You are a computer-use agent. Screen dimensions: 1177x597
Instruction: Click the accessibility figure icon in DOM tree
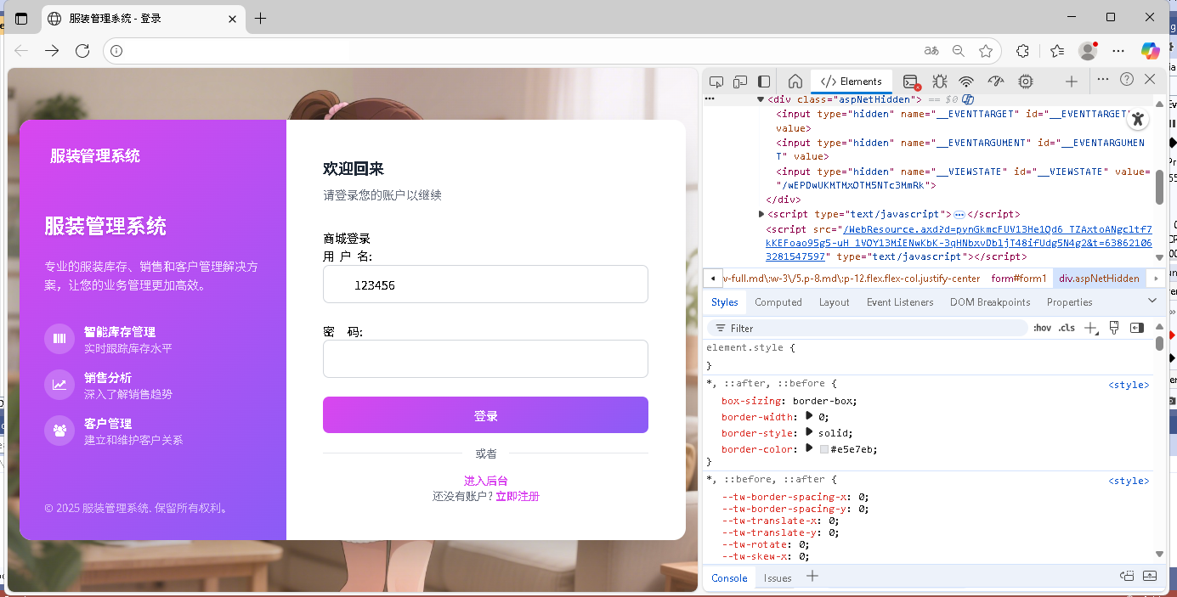coord(1136,119)
